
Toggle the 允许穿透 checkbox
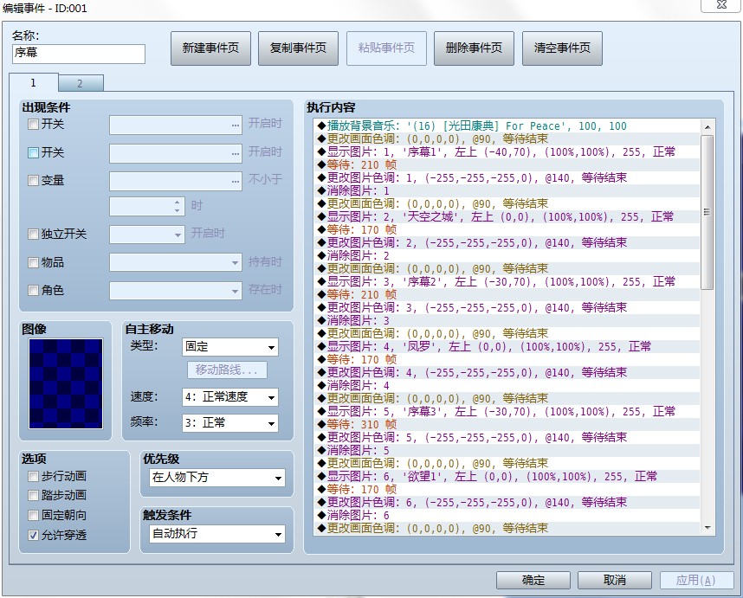(33, 535)
